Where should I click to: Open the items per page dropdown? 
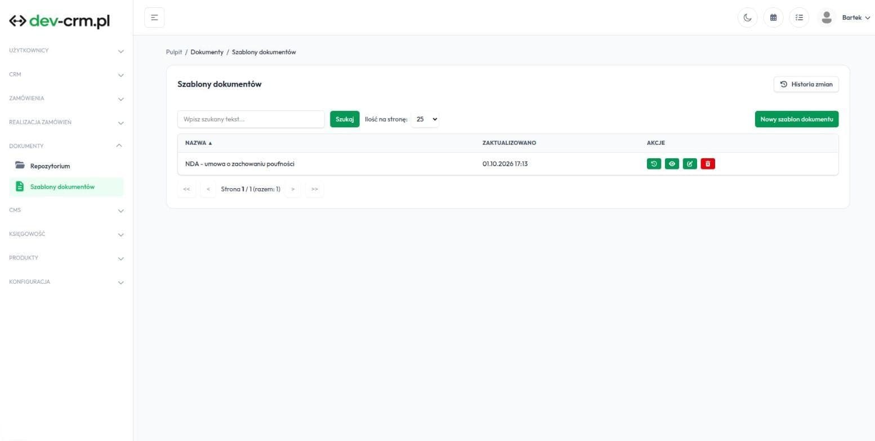[x=425, y=119]
